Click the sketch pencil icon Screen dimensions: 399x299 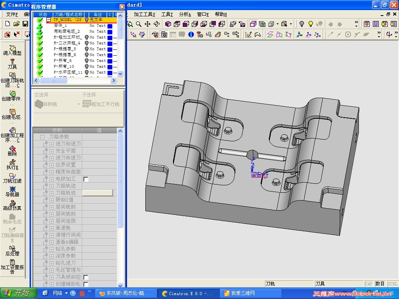coord(248,35)
